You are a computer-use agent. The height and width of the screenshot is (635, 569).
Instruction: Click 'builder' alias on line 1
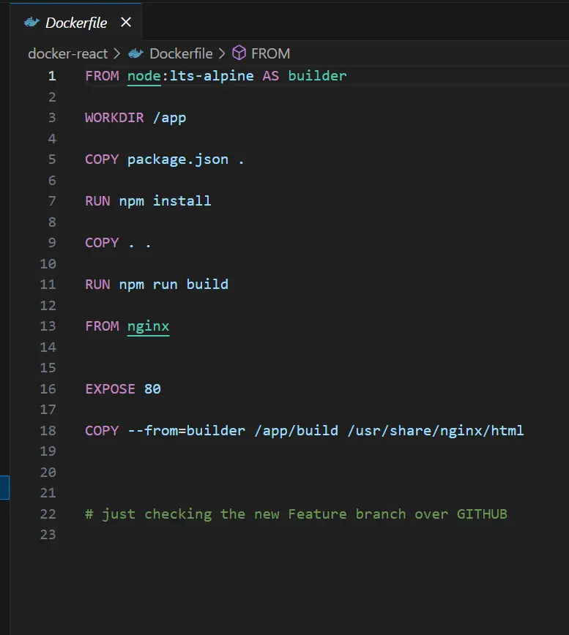click(x=317, y=76)
